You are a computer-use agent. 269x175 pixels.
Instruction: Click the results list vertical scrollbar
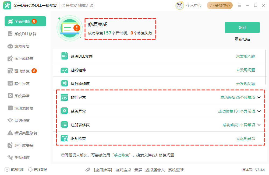(x=266, y=67)
